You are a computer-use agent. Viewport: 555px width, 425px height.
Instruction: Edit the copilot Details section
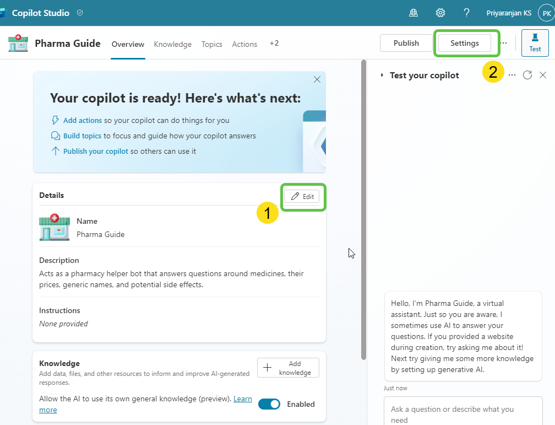point(302,196)
